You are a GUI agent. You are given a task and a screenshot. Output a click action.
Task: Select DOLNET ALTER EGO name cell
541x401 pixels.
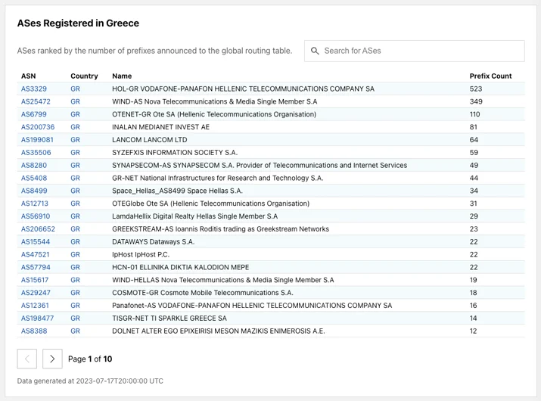219,331
